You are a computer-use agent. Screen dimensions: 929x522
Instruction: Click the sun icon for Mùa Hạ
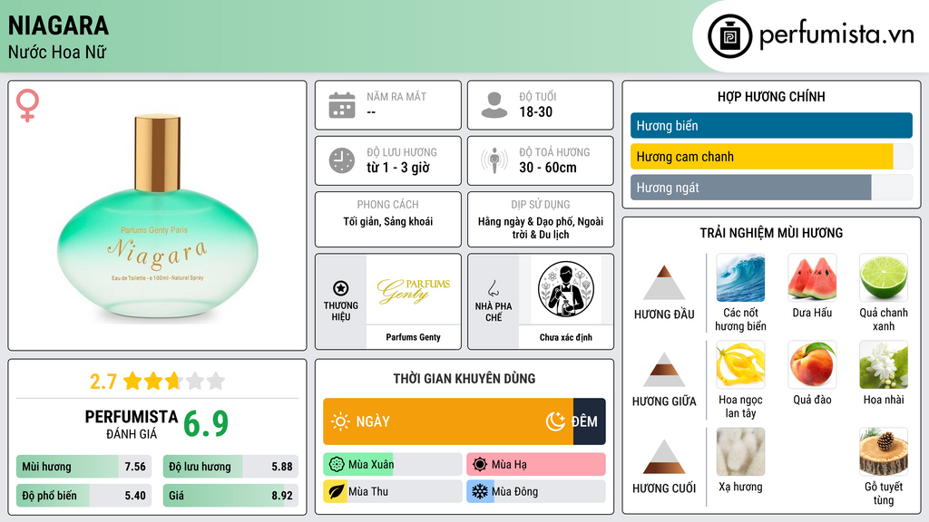tap(480, 464)
